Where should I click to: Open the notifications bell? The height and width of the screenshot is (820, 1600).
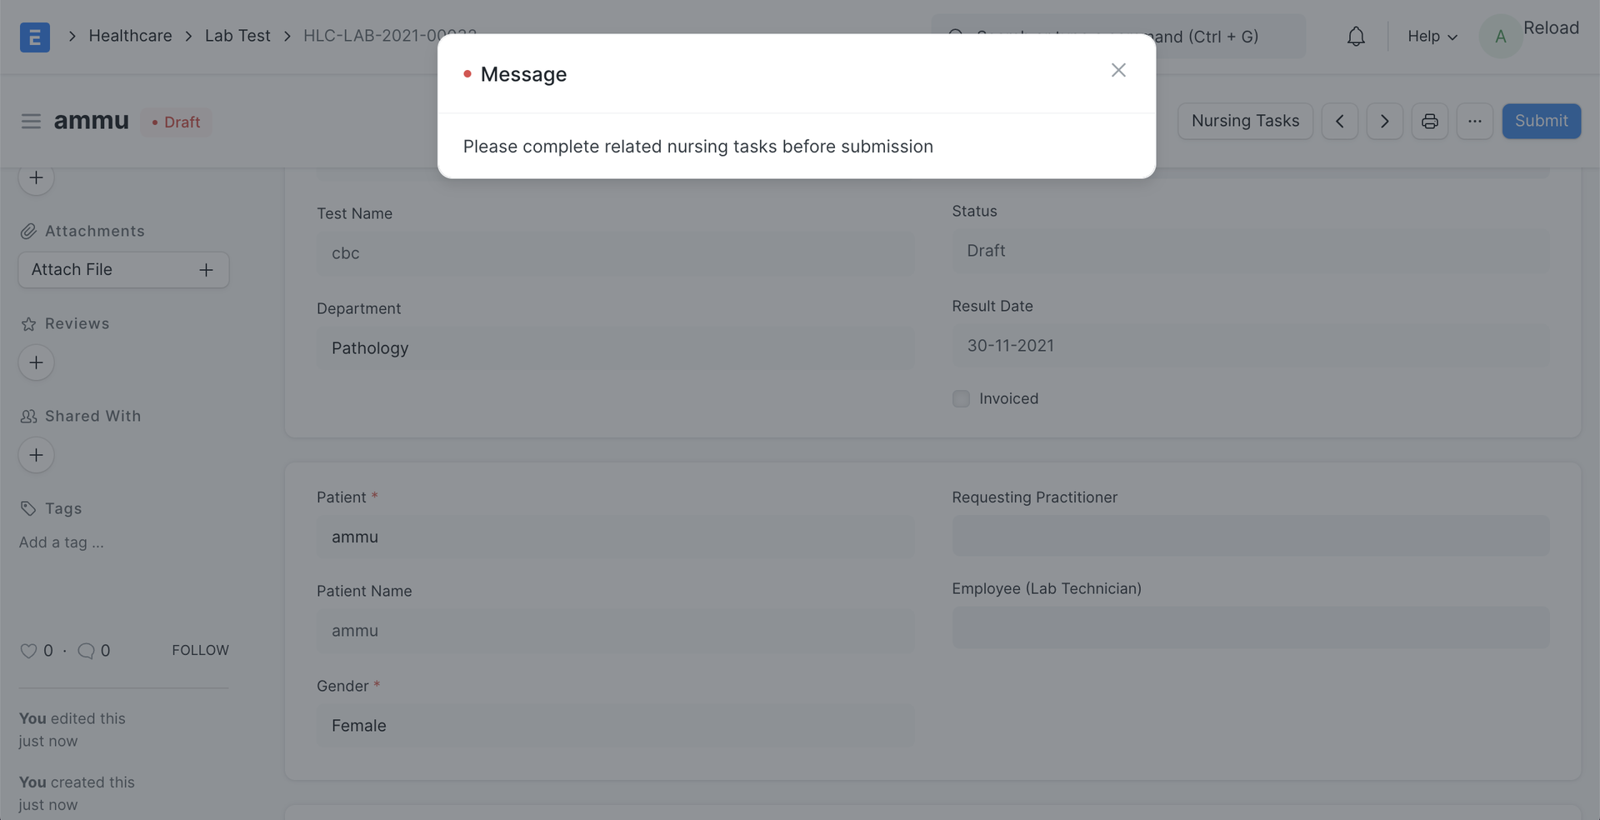[x=1356, y=37]
